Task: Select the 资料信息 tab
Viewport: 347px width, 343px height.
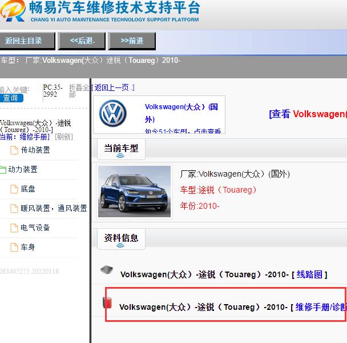Action: click(121, 239)
